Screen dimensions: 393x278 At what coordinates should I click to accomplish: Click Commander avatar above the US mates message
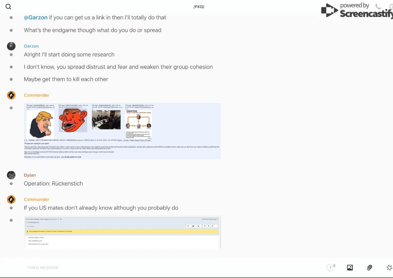(x=11, y=199)
